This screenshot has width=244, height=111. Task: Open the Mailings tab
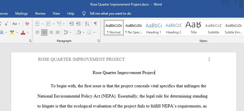22,14
